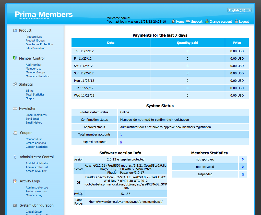Open the Total member accounts link showing 1
The height and width of the screenshot is (215, 261).
pyautogui.click(x=121, y=134)
